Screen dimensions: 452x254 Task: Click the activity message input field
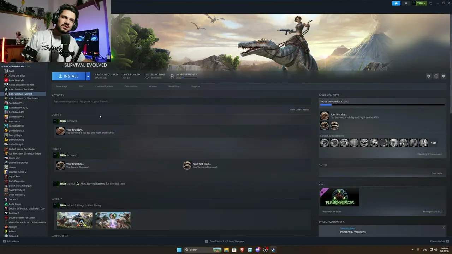pyautogui.click(x=181, y=102)
